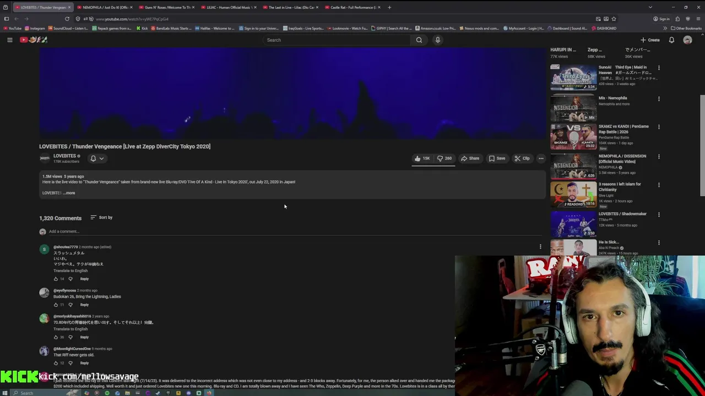The width and height of the screenshot is (705, 396).
Task: Open options menu on @shoutaz7773 comment
Action: tap(540, 247)
